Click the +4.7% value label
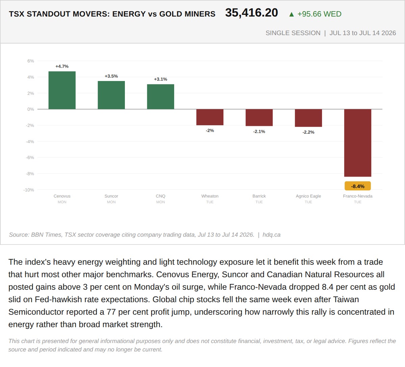Viewport: 405px width, 367px height. click(x=62, y=66)
